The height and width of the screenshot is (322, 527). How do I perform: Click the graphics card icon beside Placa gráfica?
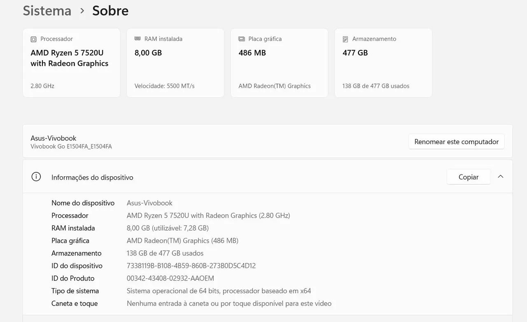click(242, 39)
